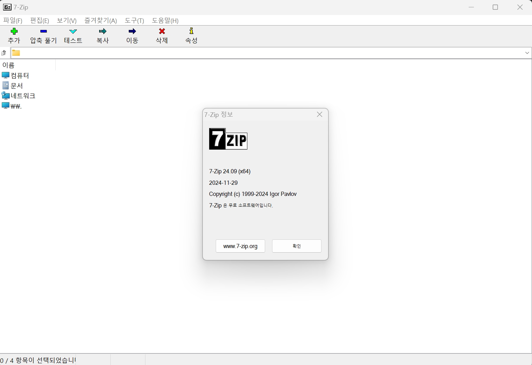The width and height of the screenshot is (532, 365).
Task: Select the ww. list entry text
Action: click(x=16, y=106)
